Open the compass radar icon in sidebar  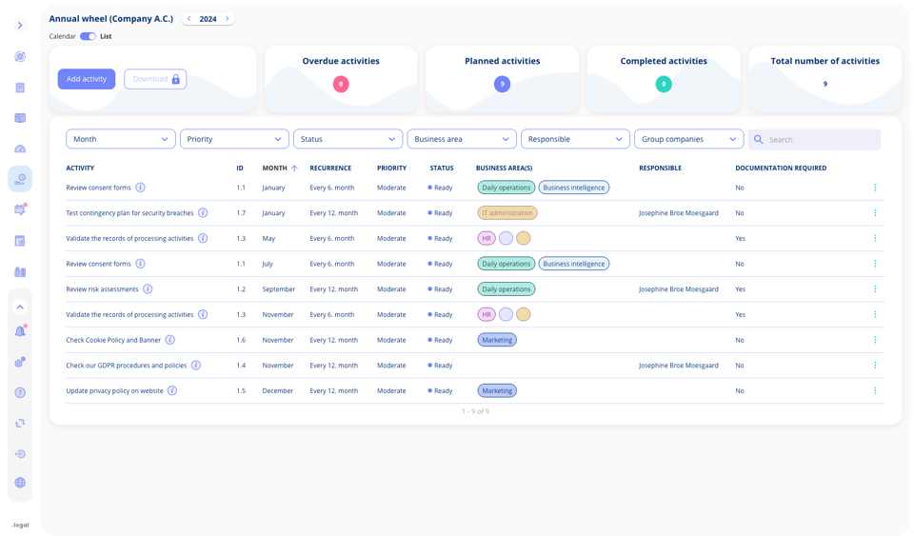click(x=20, y=56)
